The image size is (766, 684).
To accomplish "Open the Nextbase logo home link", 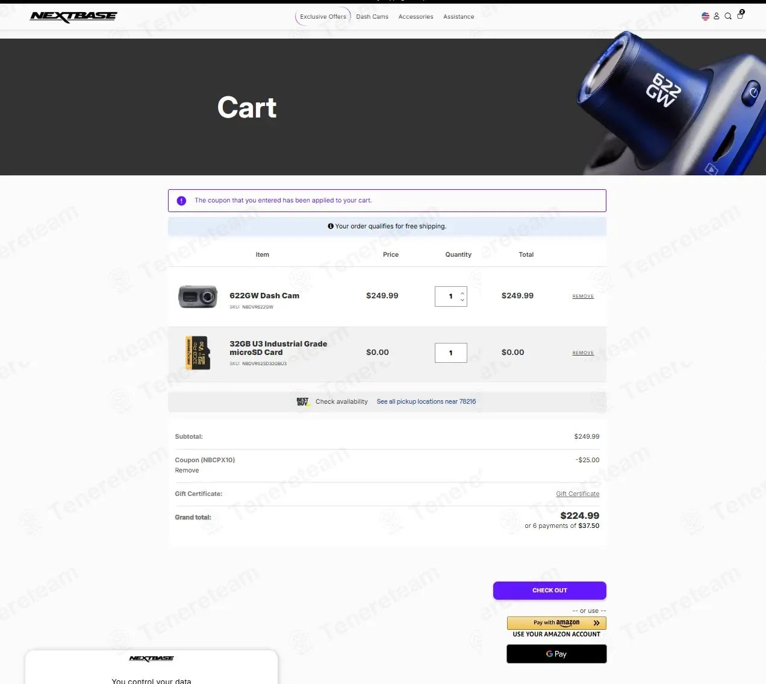I will point(73,17).
